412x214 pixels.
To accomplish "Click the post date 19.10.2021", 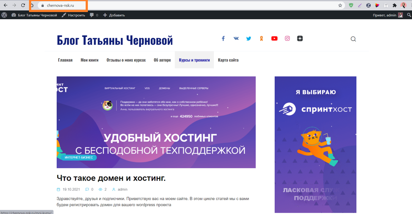I will point(71,189).
